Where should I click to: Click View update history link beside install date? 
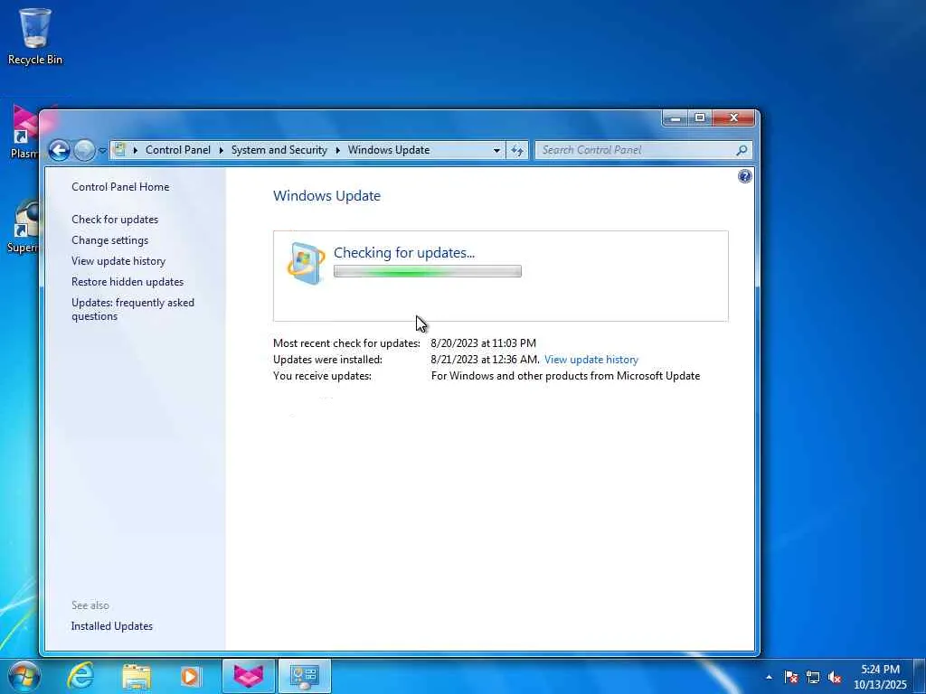click(591, 360)
